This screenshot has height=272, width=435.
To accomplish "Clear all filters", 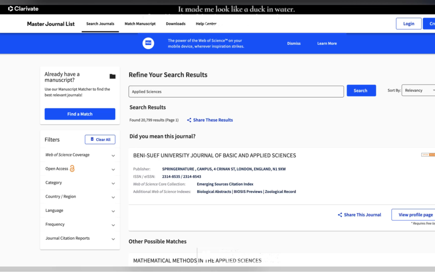I will (100, 139).
